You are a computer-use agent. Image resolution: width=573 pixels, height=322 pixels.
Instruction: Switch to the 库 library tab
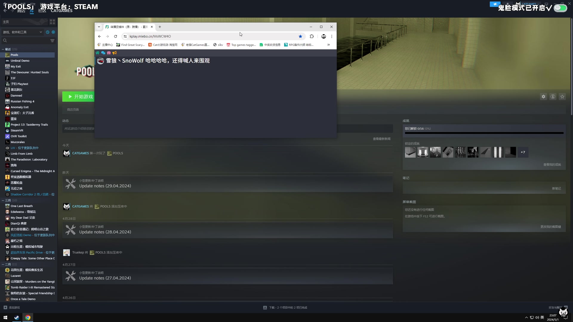tap(32, 11)
